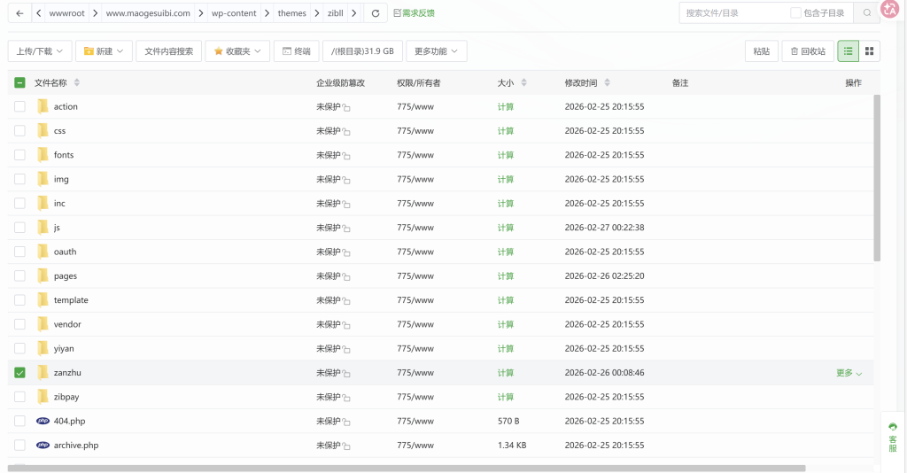Navigate to themes breadcrumb
Screen dimensions: 907x473
291,13
